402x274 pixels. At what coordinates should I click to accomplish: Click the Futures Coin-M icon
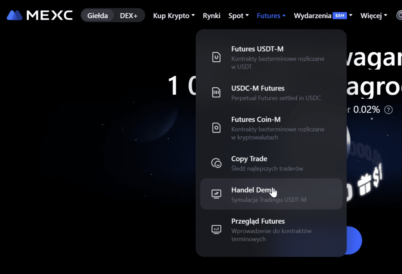tap(216, 128)
